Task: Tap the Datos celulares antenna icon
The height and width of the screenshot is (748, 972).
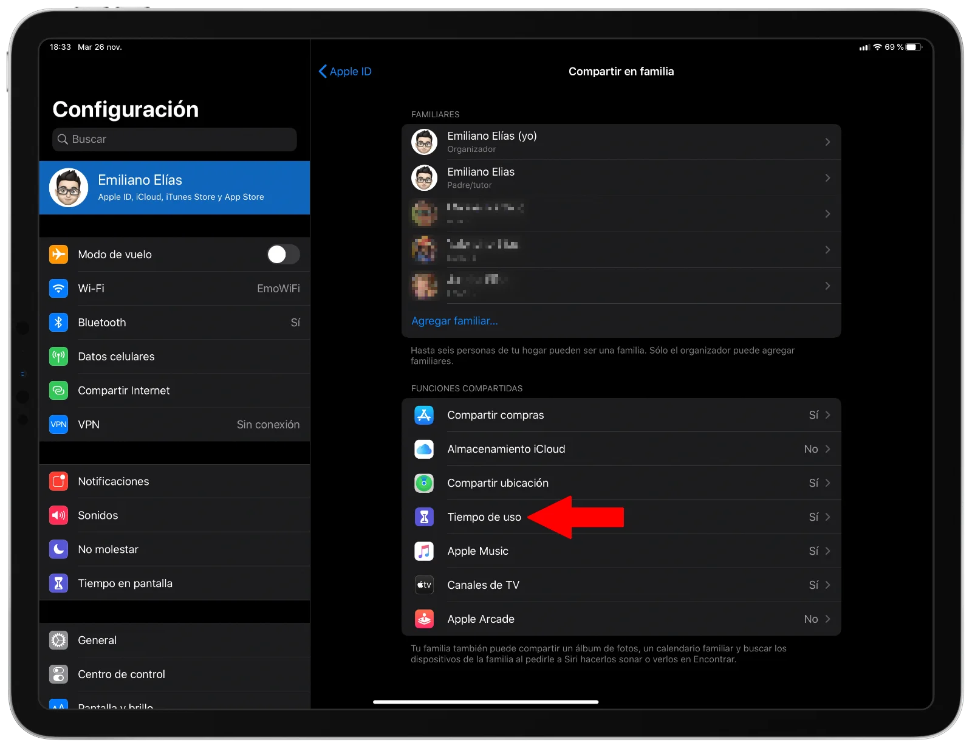Action: [x=58, y=356]
